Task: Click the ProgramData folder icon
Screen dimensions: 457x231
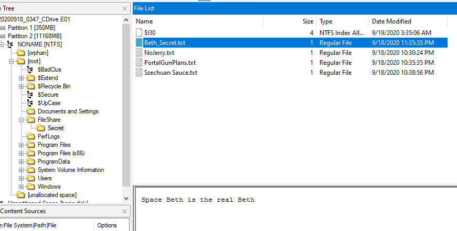Action: 31,161
